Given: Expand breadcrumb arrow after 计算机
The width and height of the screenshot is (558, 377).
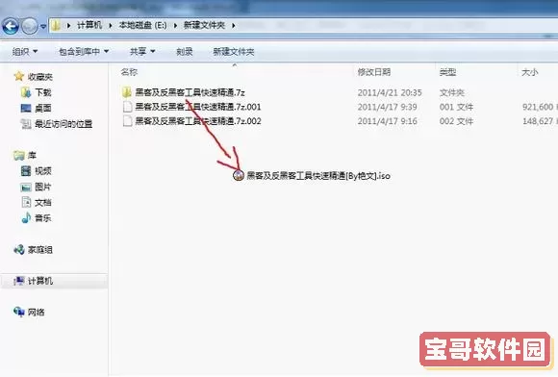Looking at the screenshot, I should 111,26.
